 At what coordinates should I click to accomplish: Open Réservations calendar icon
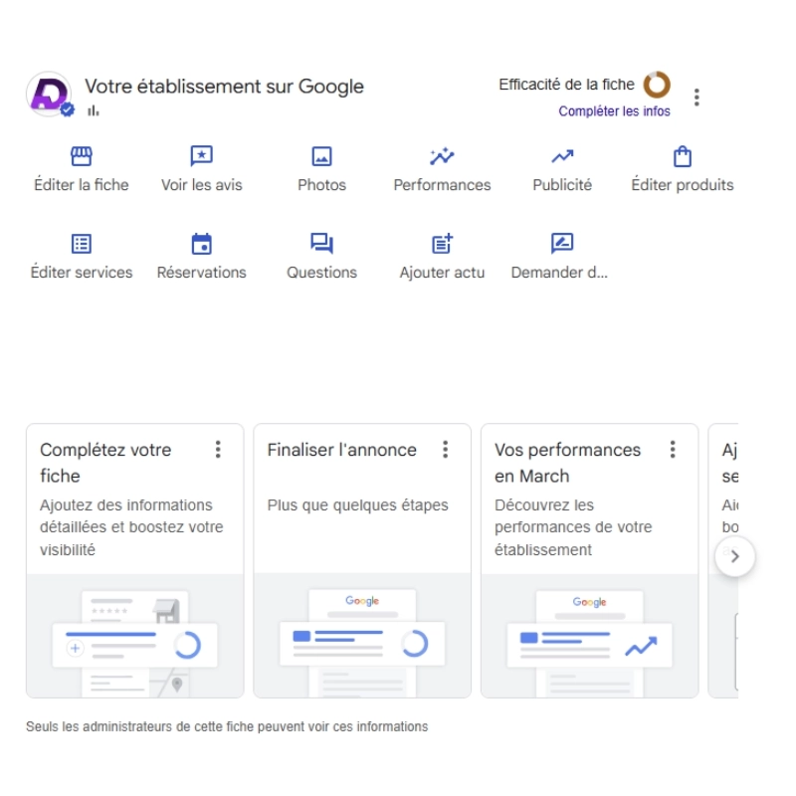coord(202,244)
